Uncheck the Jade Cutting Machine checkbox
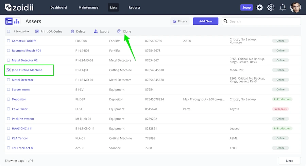Viewport: 306px width, 166px height. click(x=8, y=70)
